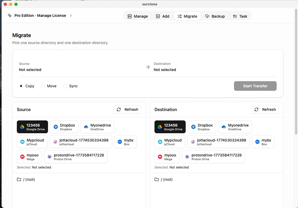Open the Task tab

click(240, 16)
